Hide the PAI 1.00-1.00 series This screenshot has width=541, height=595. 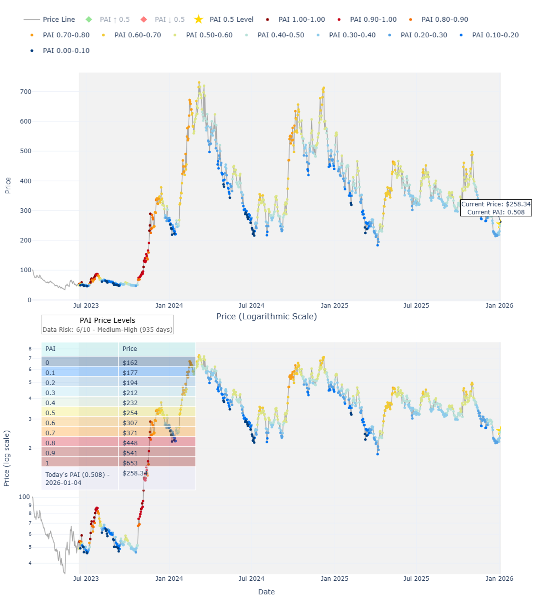(301, 20)
